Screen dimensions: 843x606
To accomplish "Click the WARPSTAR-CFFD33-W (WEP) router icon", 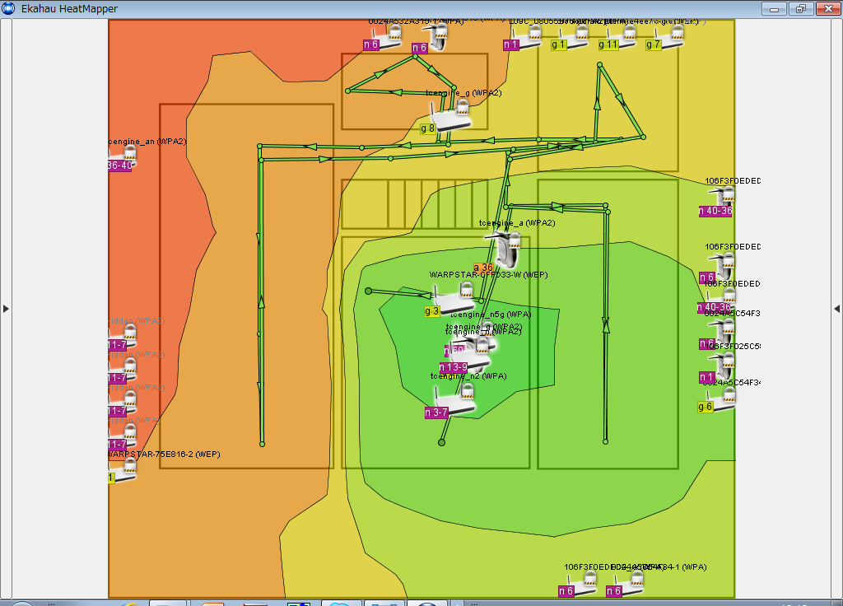I will (454, 300).
